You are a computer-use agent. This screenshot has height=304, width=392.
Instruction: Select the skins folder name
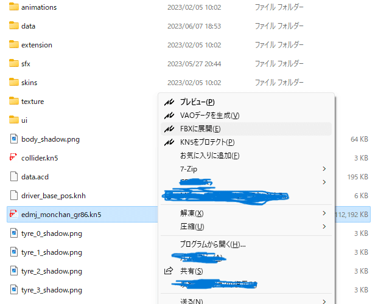click(29, 83)
